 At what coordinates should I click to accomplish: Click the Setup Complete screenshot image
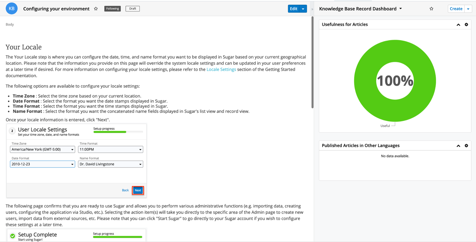tap(77, 235)
